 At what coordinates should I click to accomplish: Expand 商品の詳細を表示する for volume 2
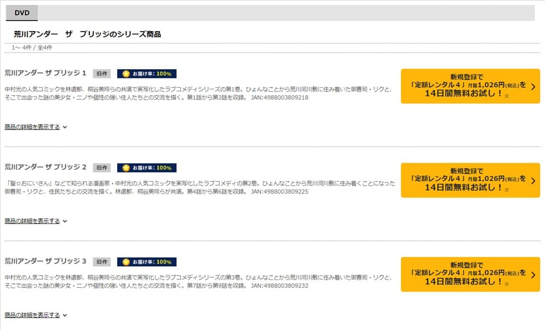35,221
